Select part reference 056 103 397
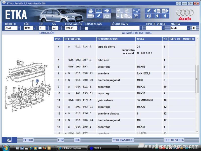The image size is (201, 151). (x=78, y=67)
